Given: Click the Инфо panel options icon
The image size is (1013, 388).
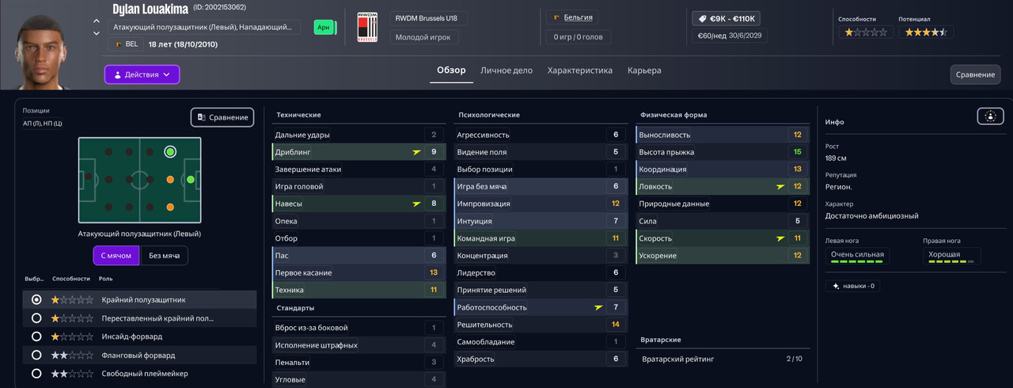Looking at the screenshot, I should [989, 116].
